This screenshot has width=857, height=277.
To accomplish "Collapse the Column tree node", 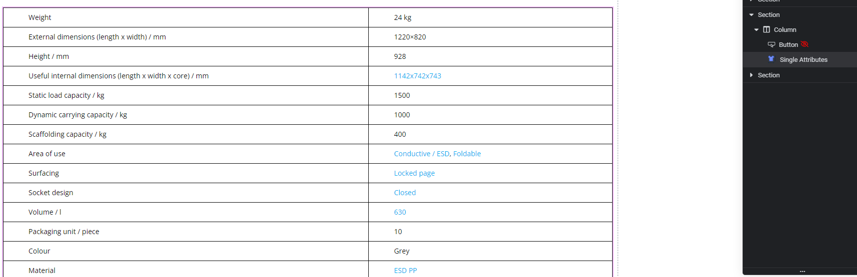I will coord(756,30).
